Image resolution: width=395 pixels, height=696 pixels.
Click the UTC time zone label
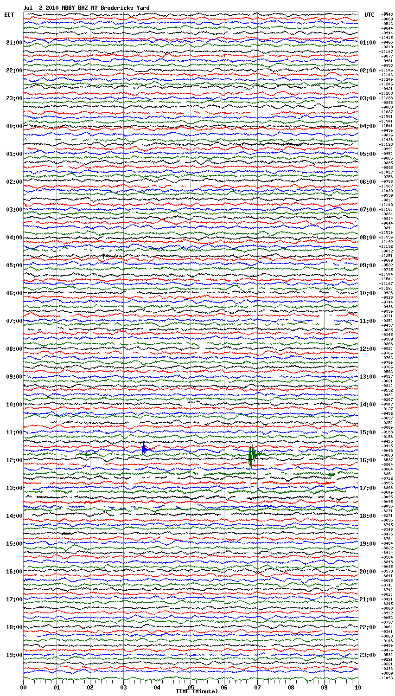[x=370, y=15]
